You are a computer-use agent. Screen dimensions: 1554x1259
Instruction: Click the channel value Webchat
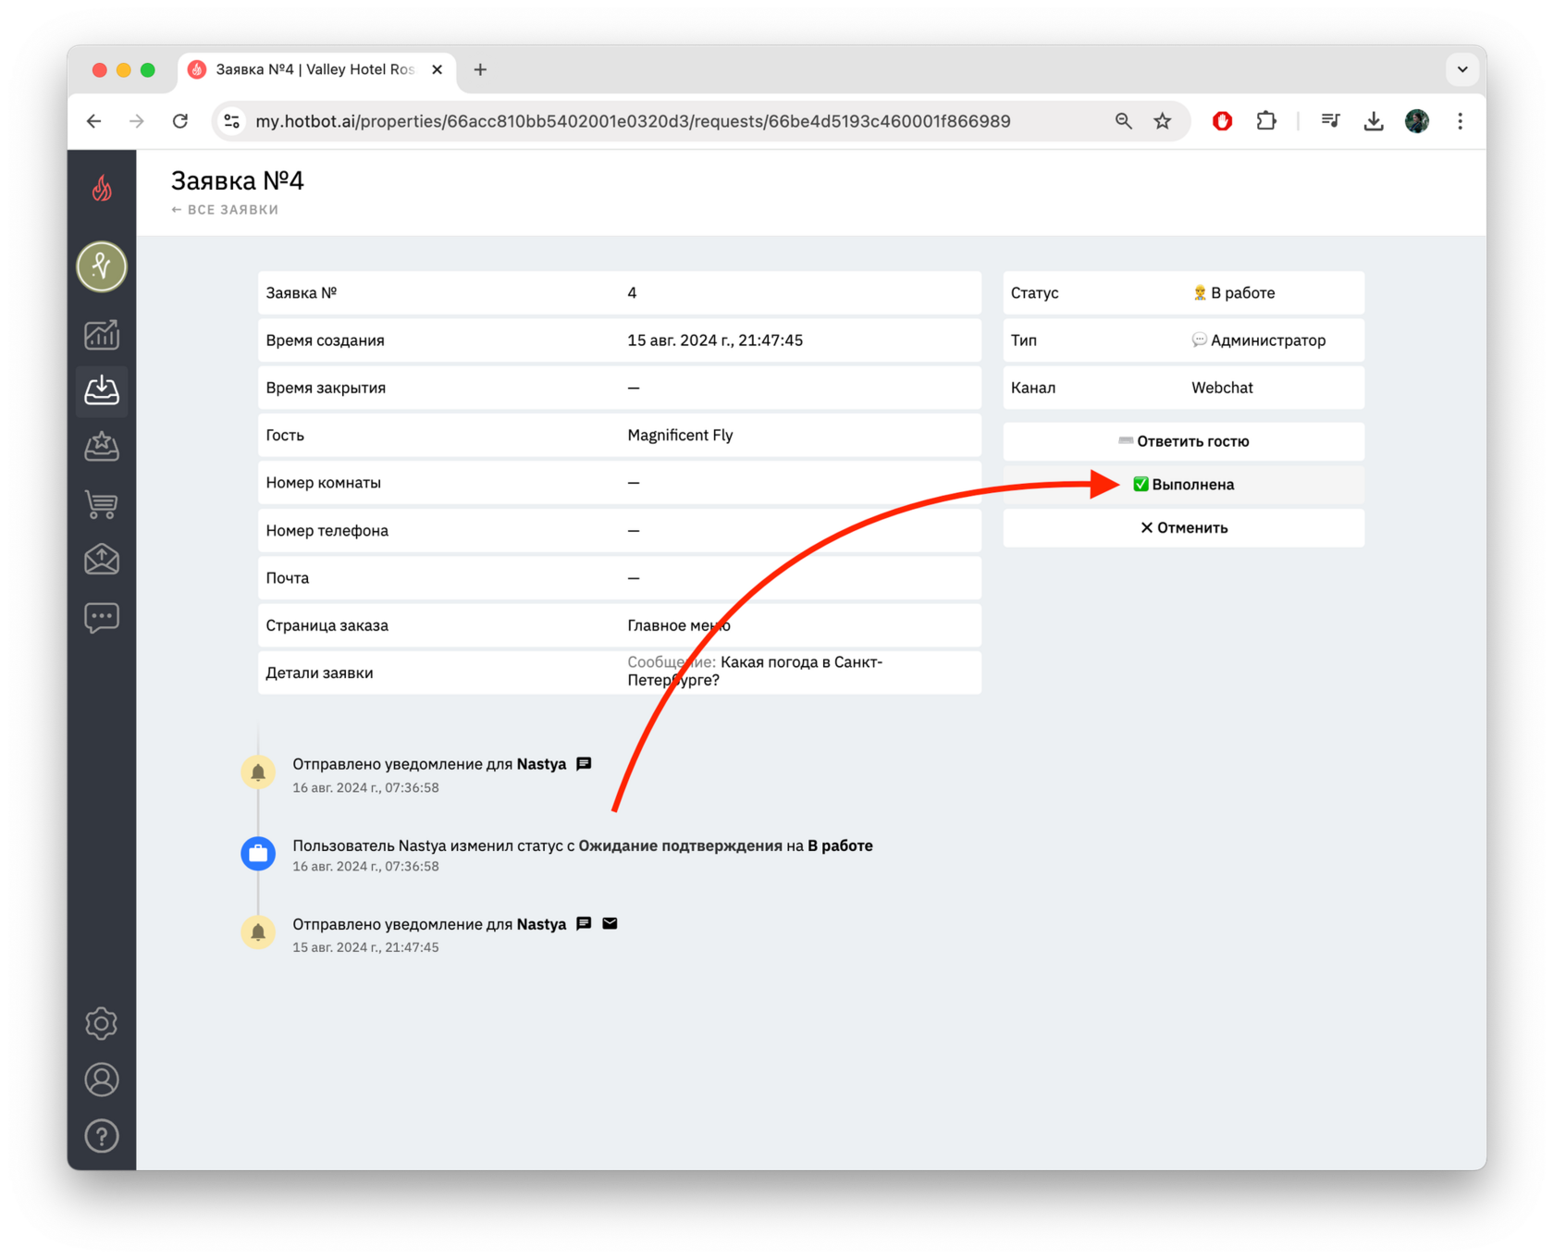[1222, 388]
